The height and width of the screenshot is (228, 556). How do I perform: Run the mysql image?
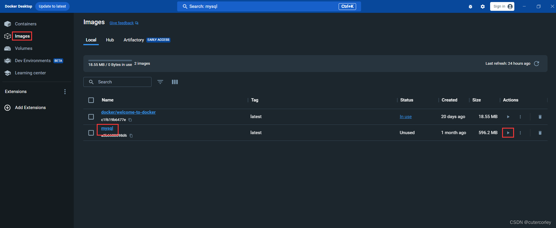[x=508, y=133]
